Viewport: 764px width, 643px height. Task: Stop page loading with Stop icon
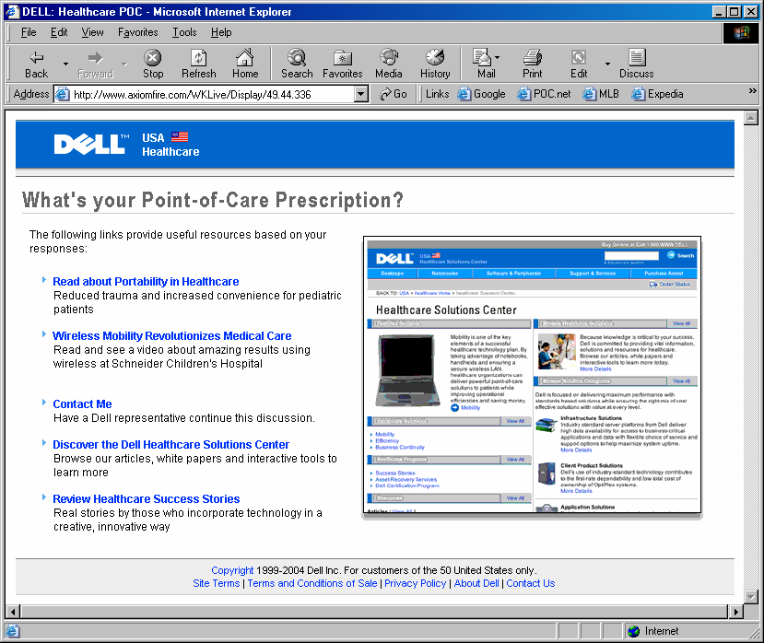tap(152, 64)
